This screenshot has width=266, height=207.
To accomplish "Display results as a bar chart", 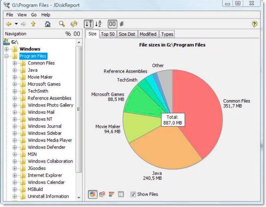I will click(x=111, y=194).
